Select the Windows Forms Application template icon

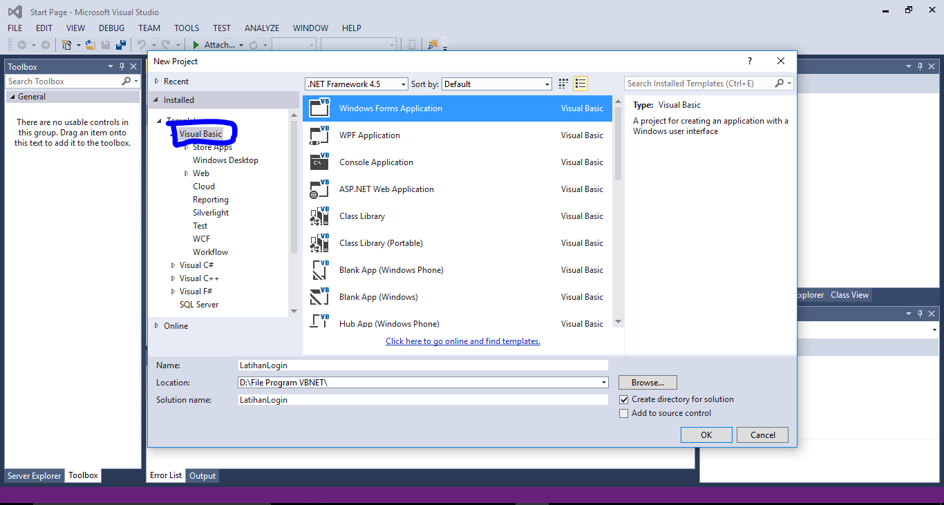(319, 108)
